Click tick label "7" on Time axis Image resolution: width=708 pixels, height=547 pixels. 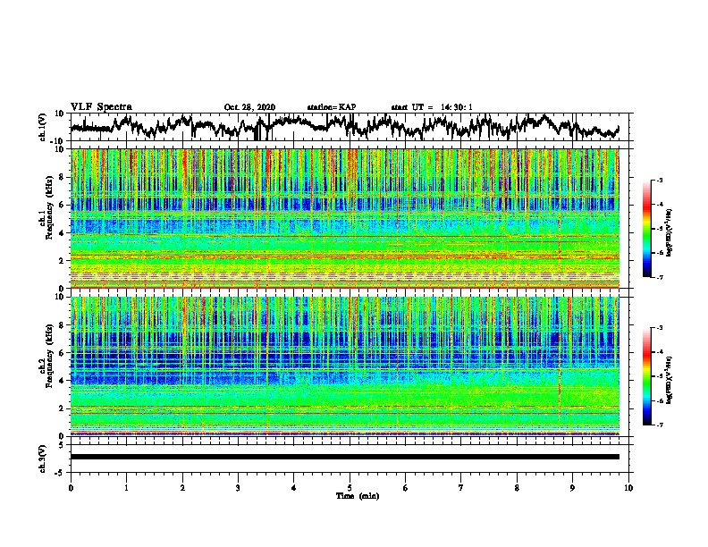tap(461, 488)
